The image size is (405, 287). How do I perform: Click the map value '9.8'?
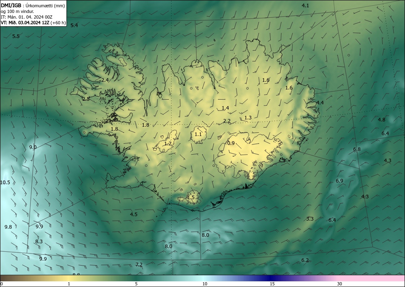click(x=8, y=227)
